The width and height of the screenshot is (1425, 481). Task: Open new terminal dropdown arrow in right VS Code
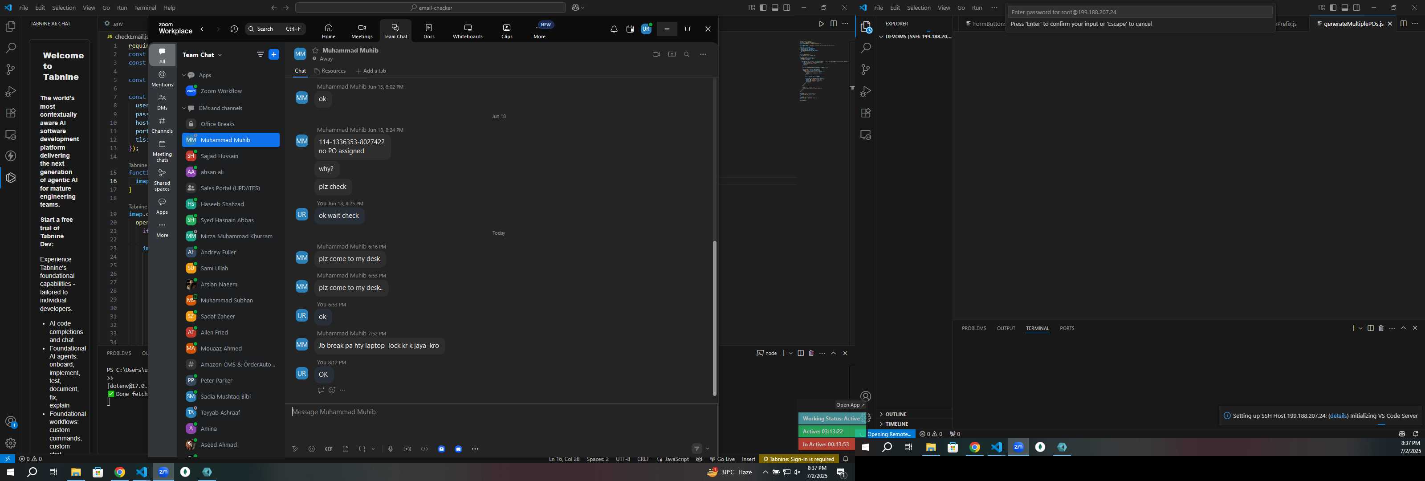1361,329
